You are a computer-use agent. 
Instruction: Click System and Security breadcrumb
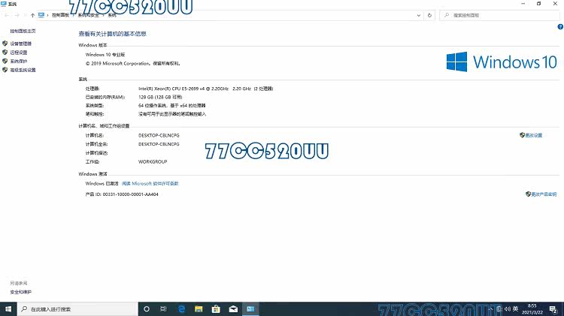88,15
